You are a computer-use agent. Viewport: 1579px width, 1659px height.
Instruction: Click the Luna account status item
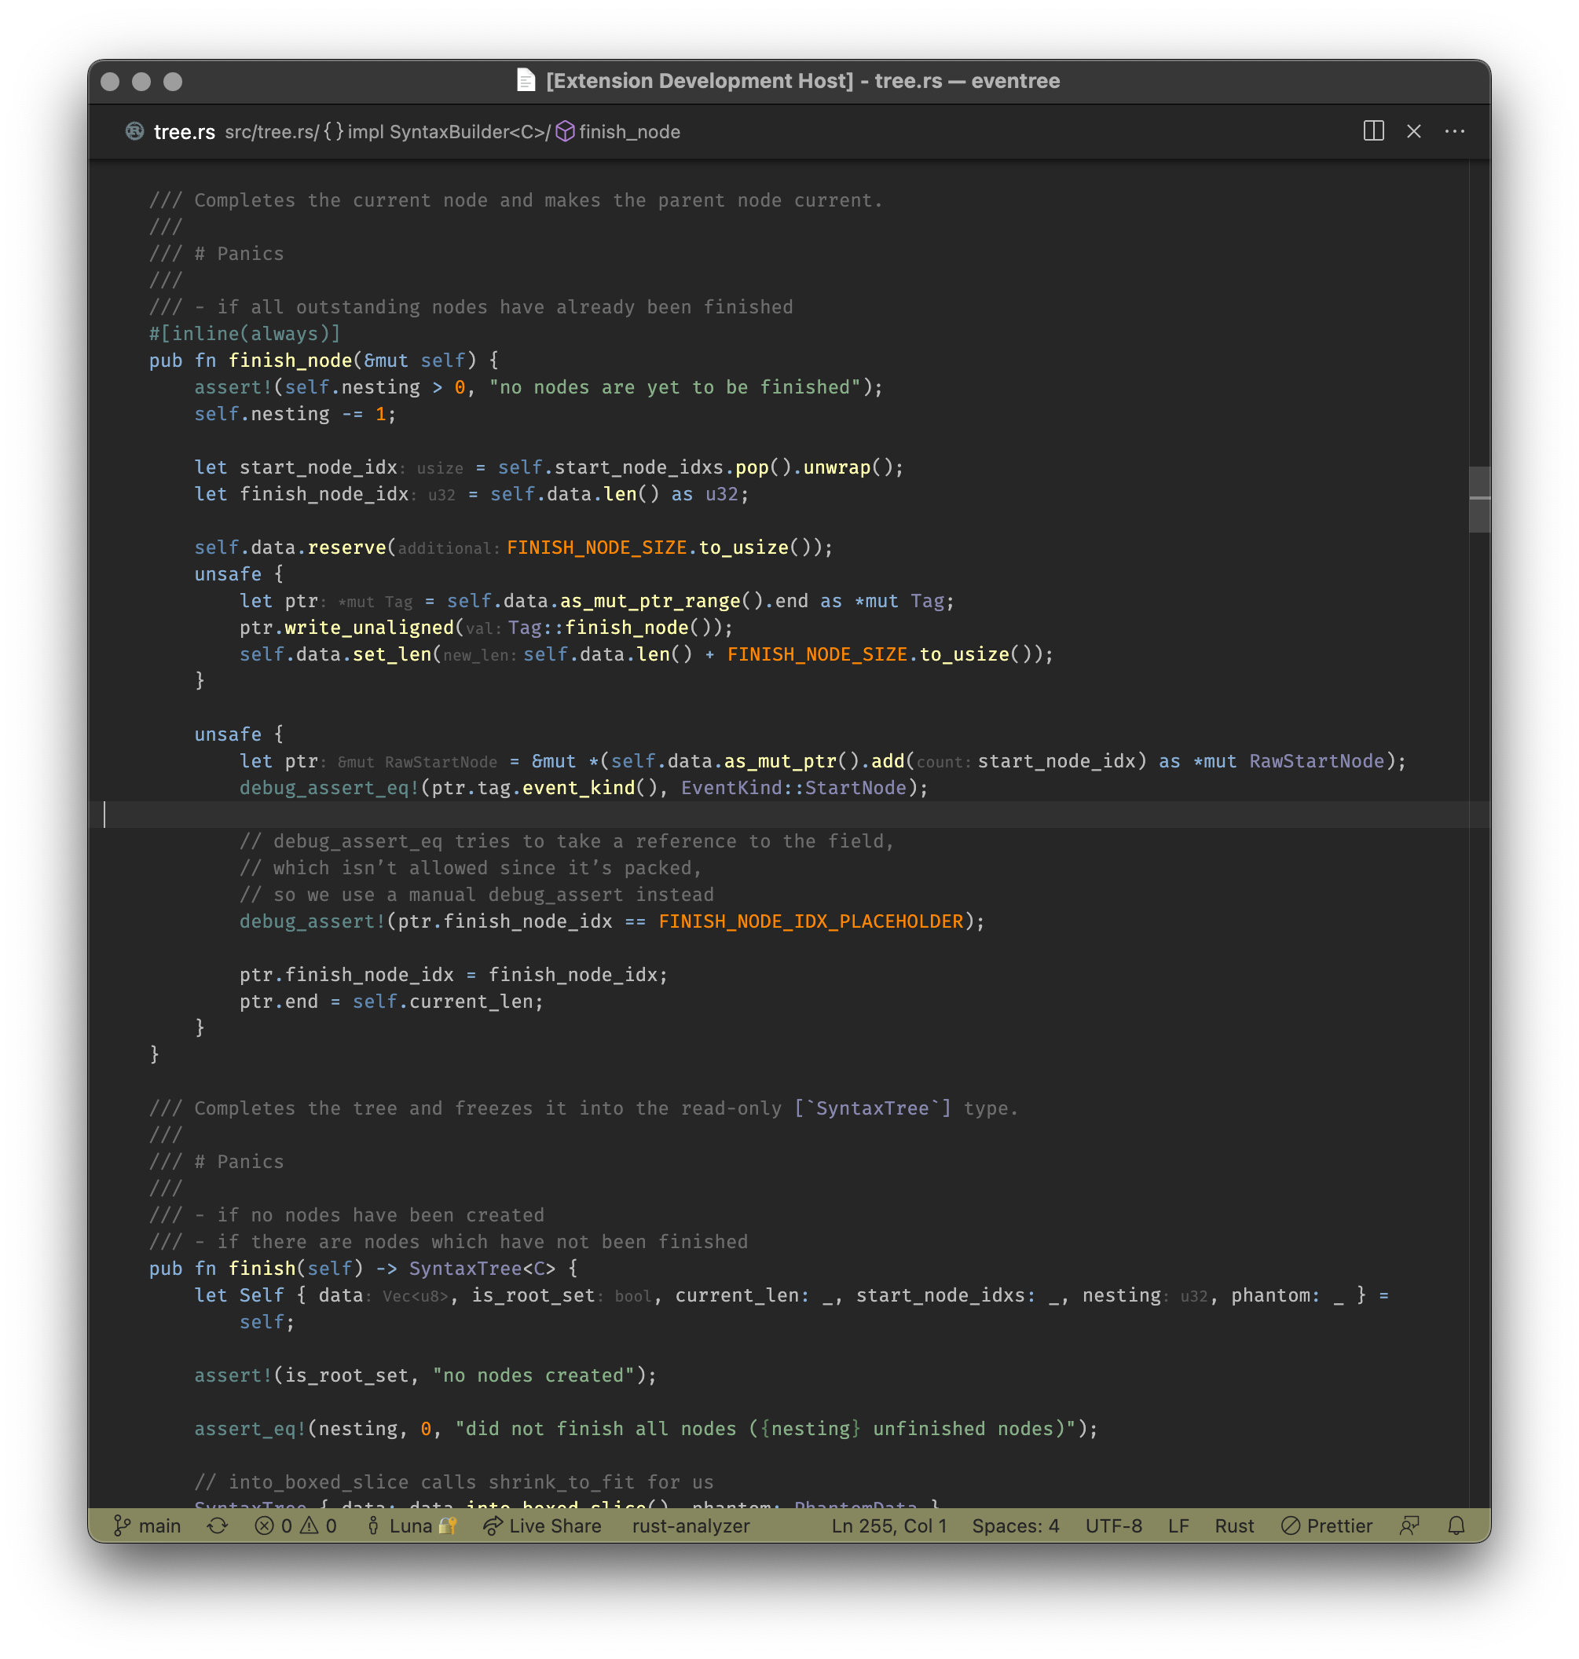pos(412,1526)
